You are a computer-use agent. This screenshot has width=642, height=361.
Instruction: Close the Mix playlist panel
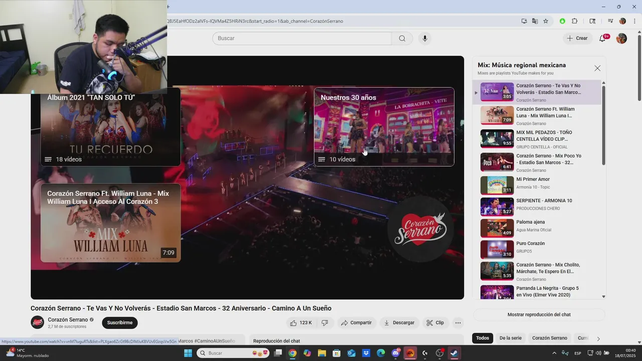(597, 68)
